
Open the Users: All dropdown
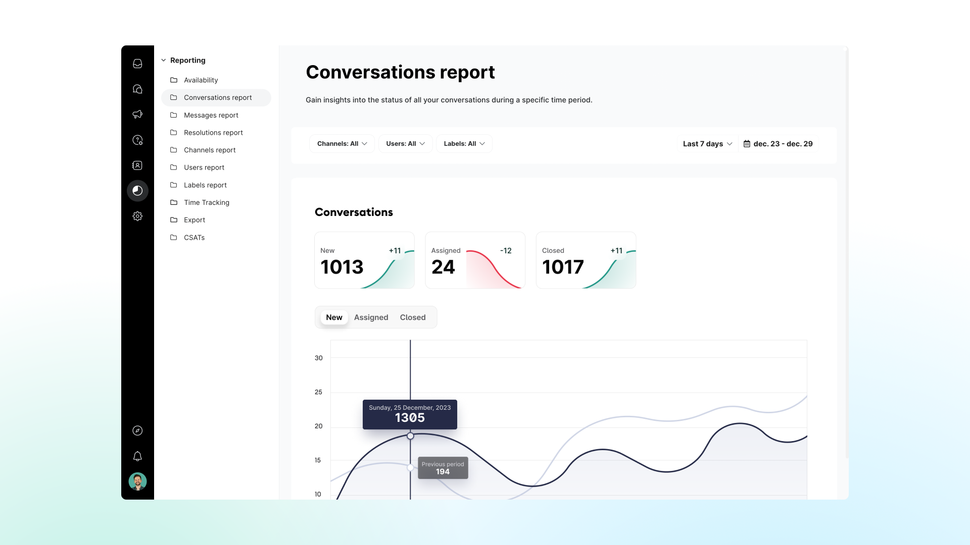405,144
